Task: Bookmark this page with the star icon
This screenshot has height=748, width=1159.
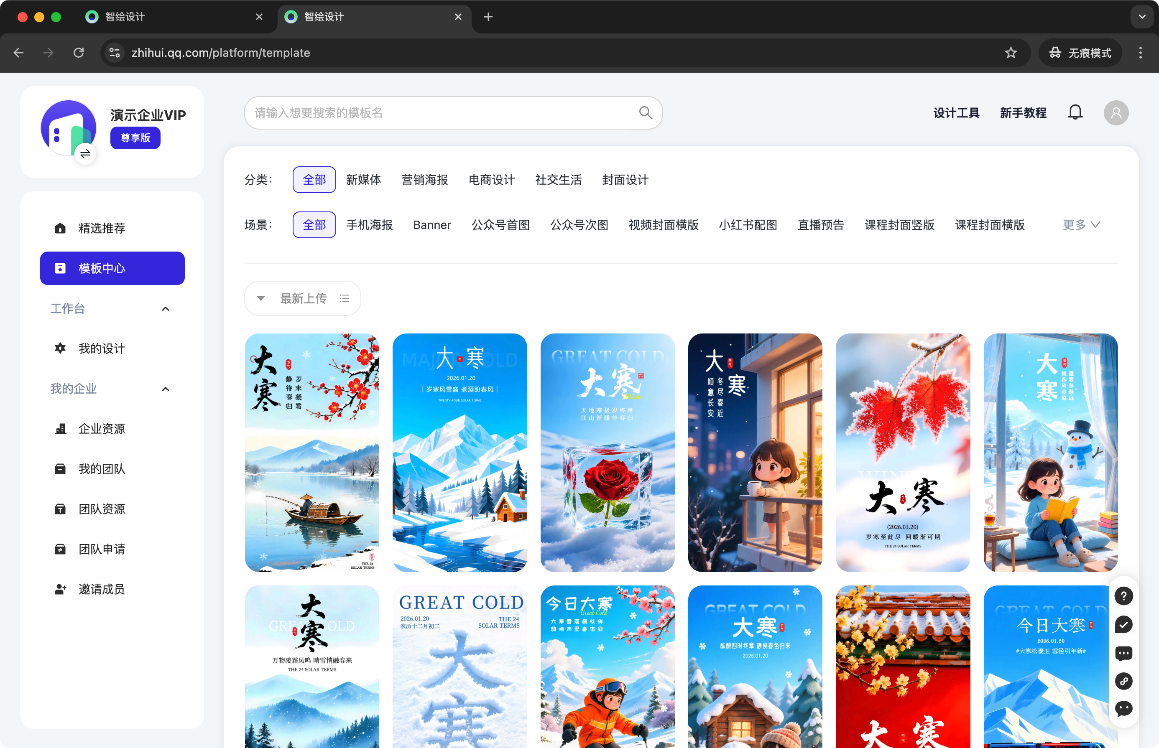Action: click(x=1011, y=53)
